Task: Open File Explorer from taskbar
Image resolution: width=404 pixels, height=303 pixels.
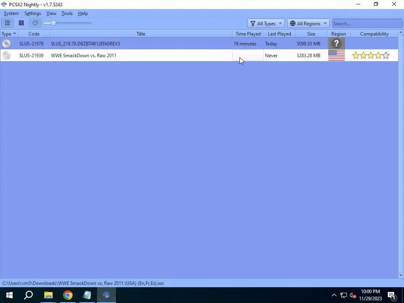Action: pyautogui.click(x=48, y=295)
